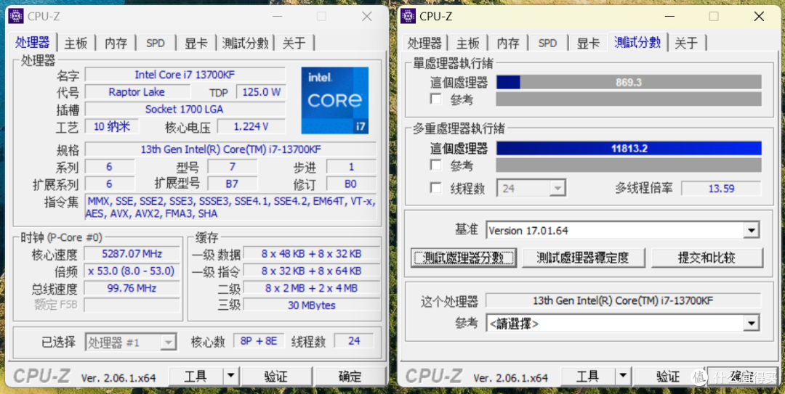Switch to 測試分數 tab in left window
The width and height of the screenshot is (785, 394).
point(246,43)
